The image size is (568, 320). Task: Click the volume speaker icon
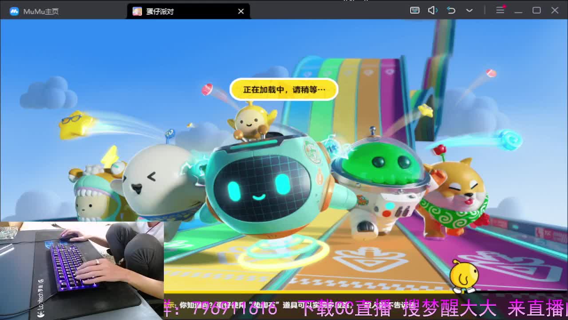pyautogui.click(x=433, y=10)
